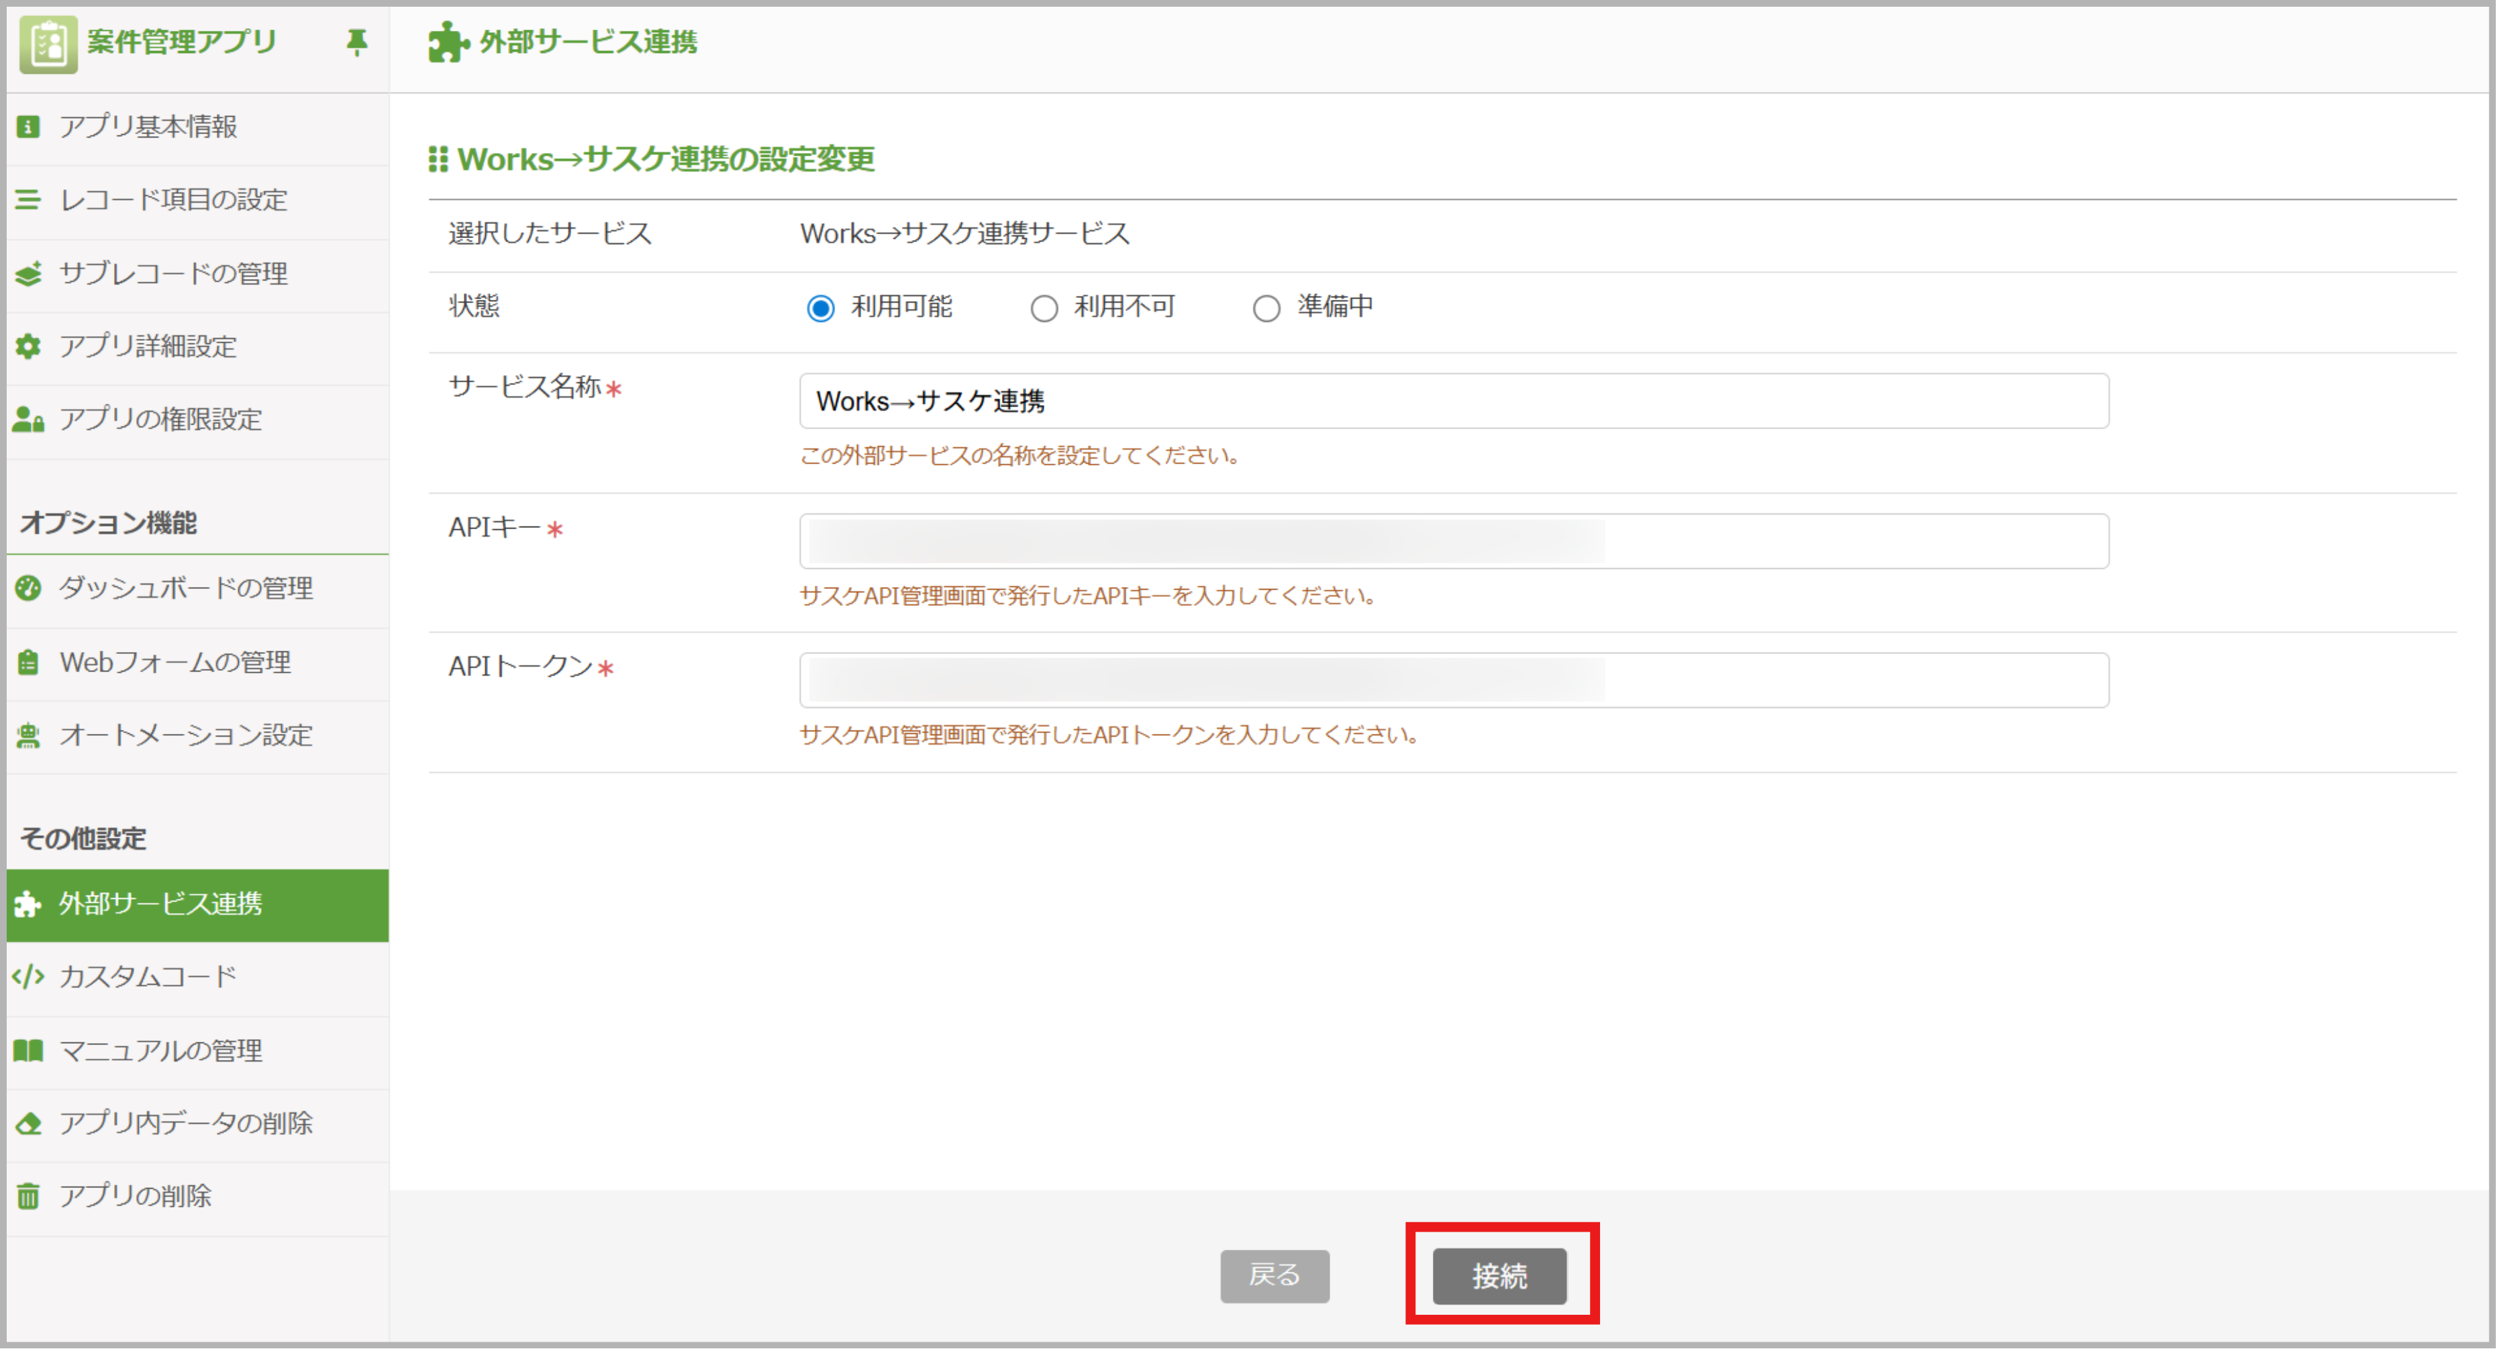Click the その他設定 section label
2496x1349 pixels.
(x=83, y=839)
